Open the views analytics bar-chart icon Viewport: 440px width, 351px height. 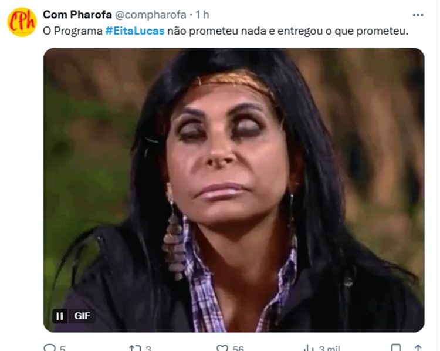[x=309, y=349]
